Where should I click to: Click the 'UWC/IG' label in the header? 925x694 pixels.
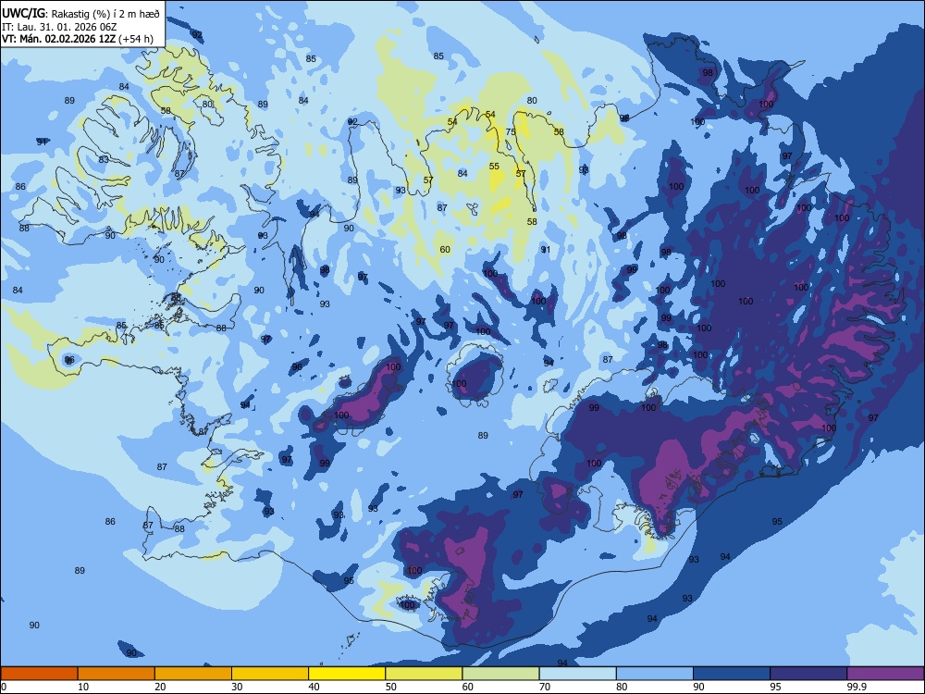(24, 14)
